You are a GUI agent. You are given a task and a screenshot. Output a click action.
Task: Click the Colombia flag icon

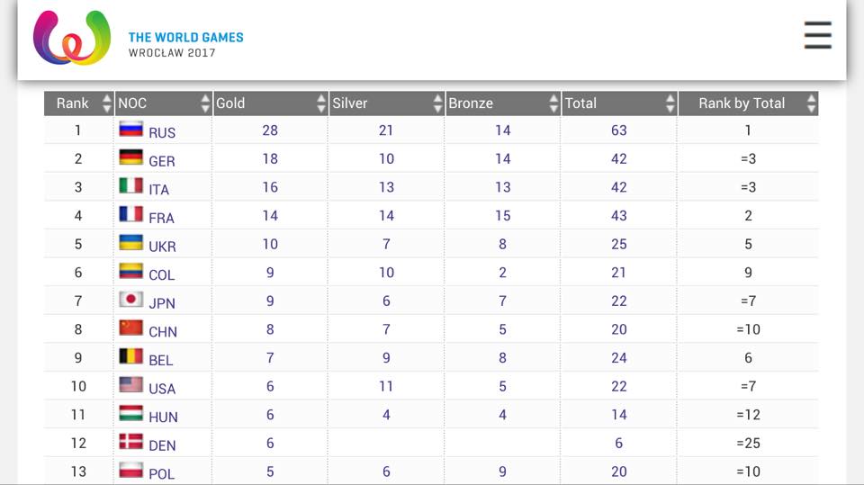pos(131,273)
